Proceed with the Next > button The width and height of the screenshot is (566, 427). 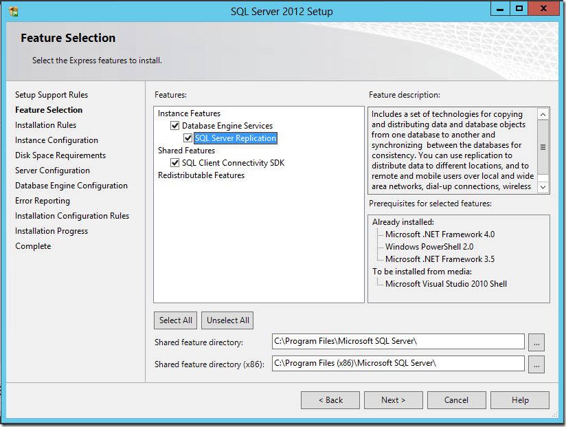pyautogui.click(x=394, y=400)
